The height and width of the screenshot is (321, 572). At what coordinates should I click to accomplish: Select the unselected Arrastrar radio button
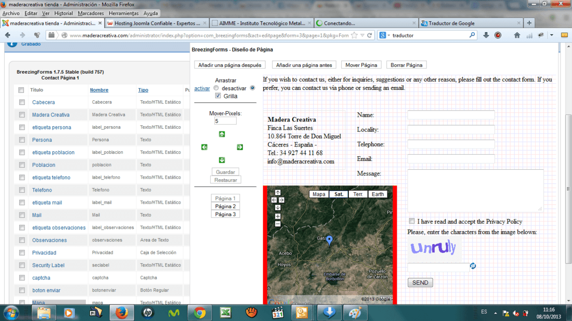(x=216, y=88)
